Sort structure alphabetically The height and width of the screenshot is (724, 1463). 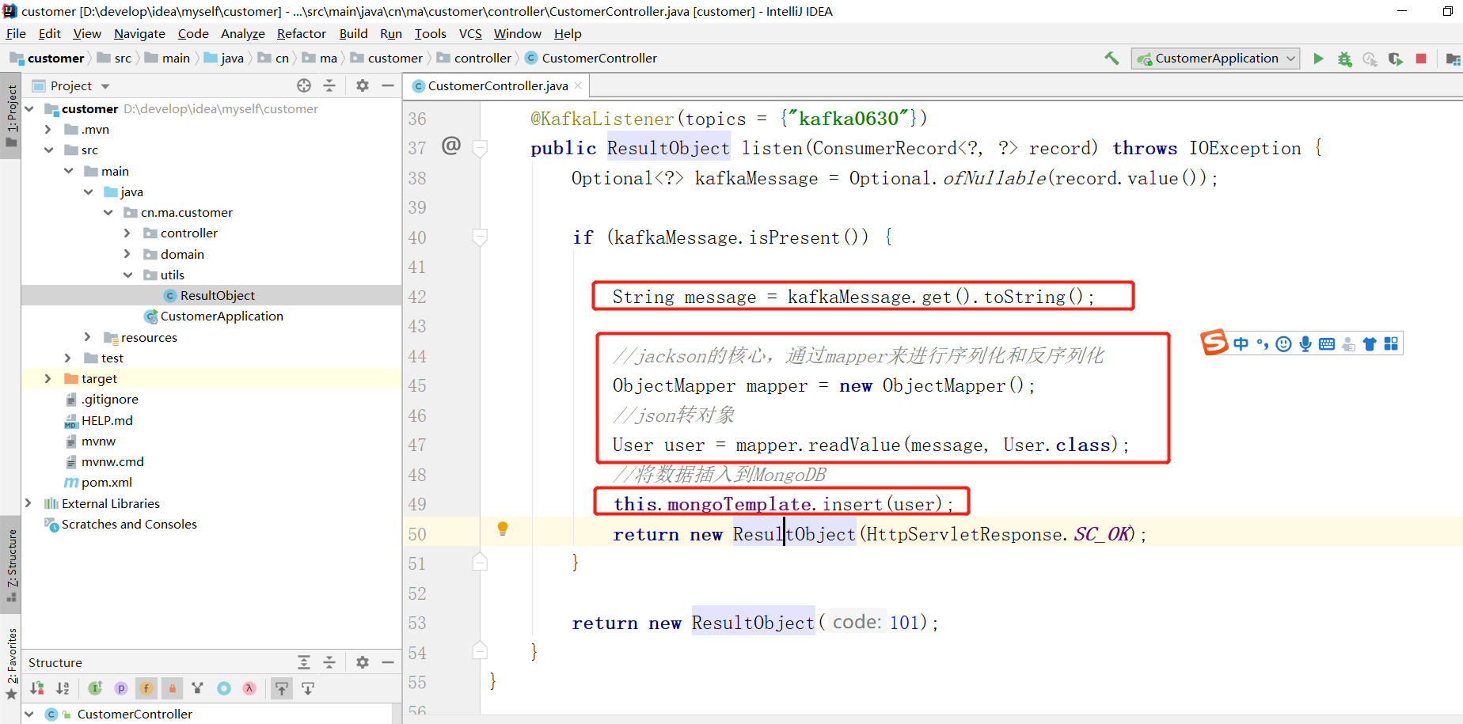[x=63, y=688]
